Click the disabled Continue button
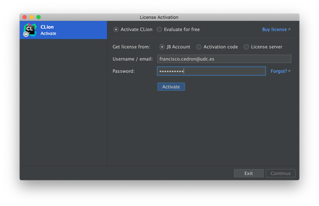 [x=281, y=173]
